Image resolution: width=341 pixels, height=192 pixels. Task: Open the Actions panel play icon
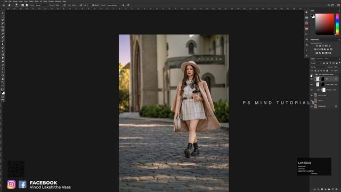pyautogui.click(x=306, y=12)
